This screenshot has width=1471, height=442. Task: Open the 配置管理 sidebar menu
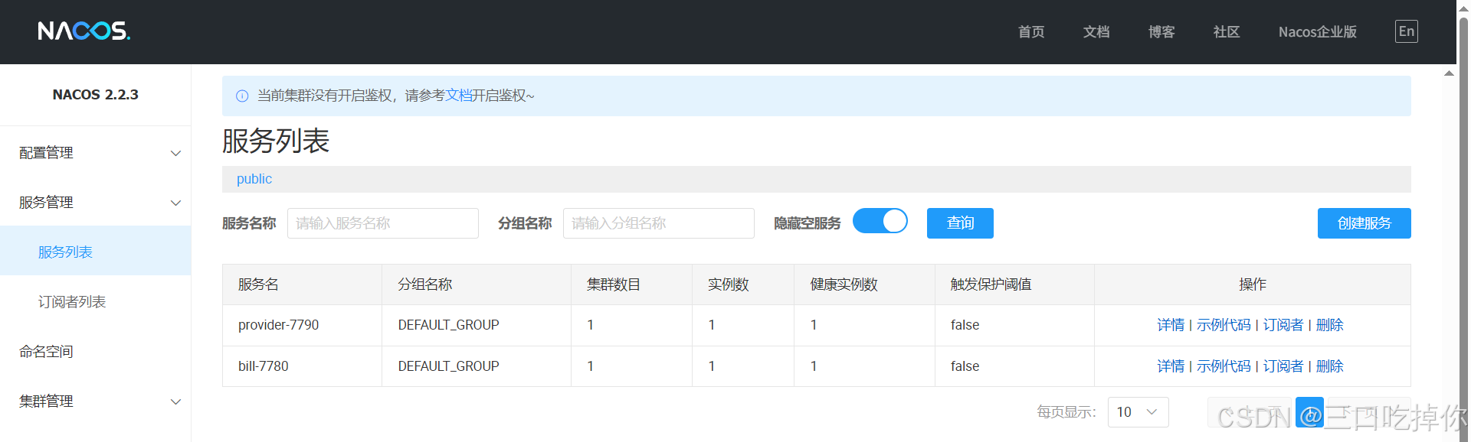coord(96,153)
